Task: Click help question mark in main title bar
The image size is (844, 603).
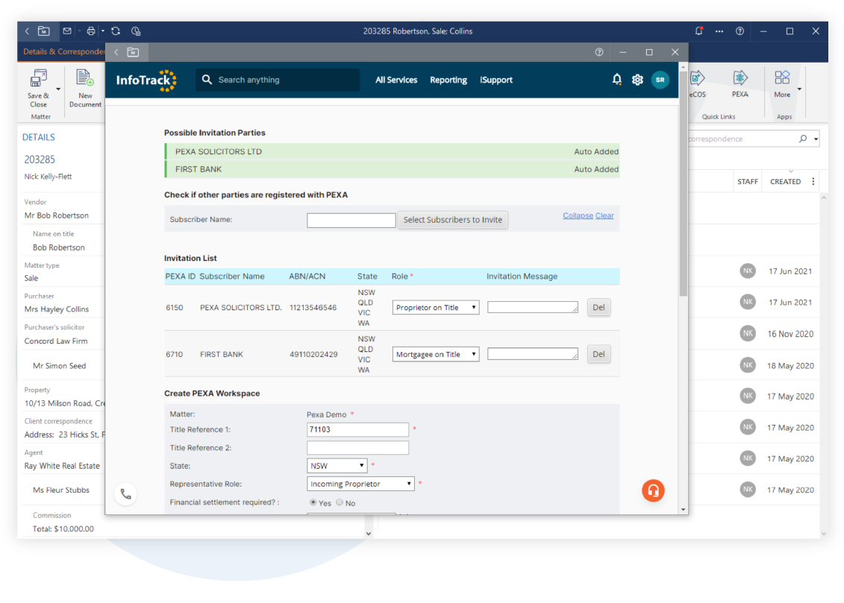Action: point(740,31)
